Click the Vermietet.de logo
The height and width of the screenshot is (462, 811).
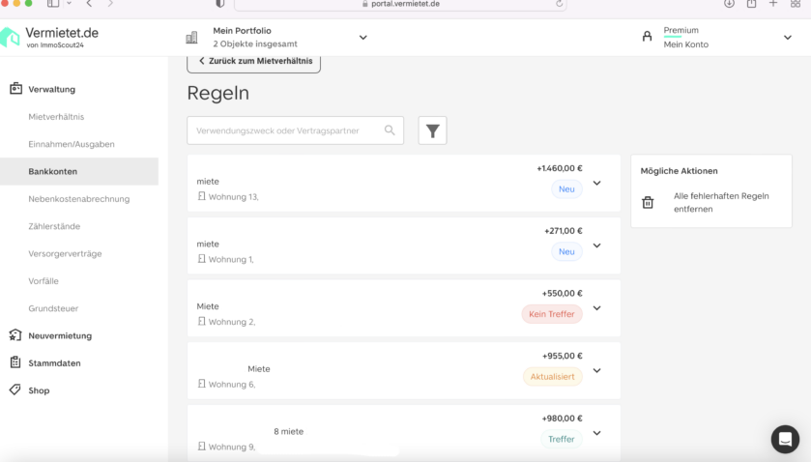coord(49,38)
